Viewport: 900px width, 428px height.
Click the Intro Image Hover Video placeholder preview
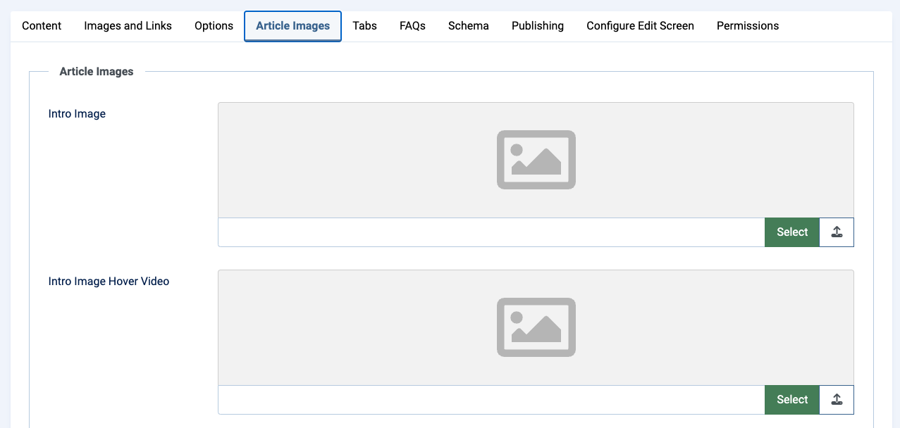tap(536, 327)
